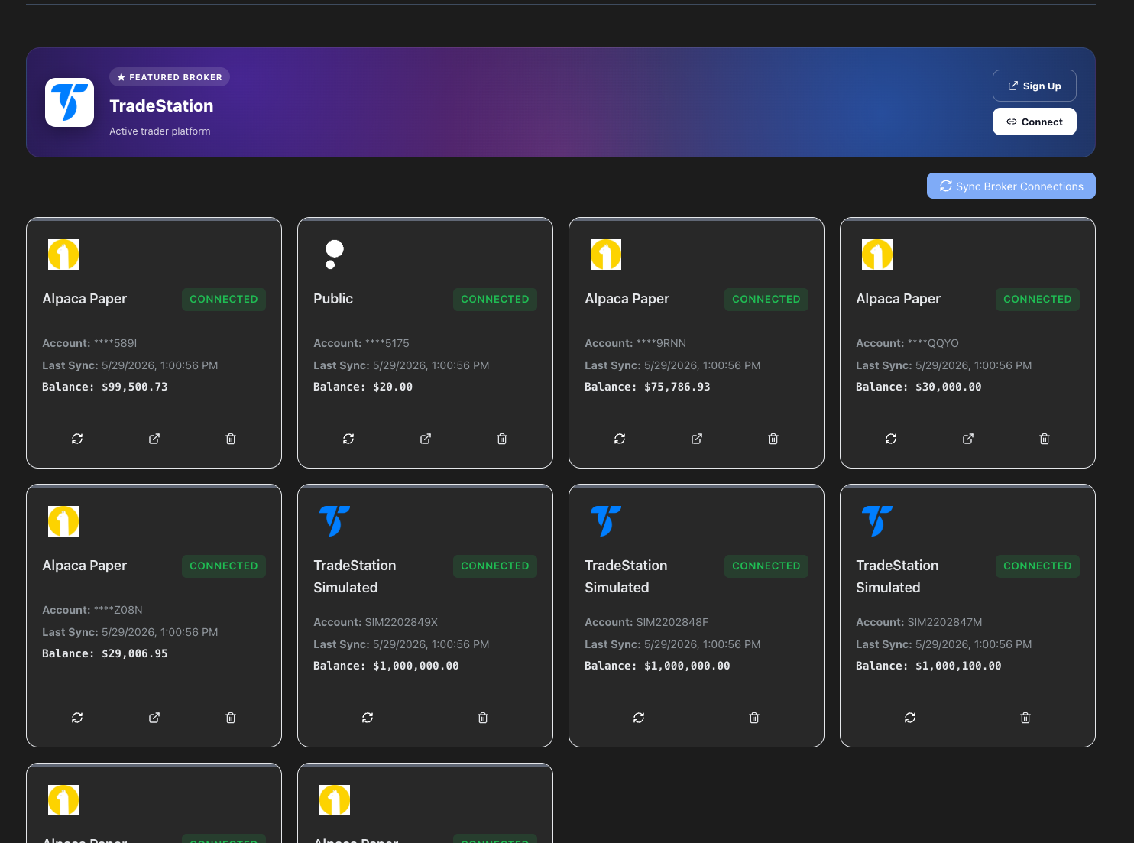Refresh TradeStation account SIM2202847M
The width and height of the screenshot is (1134, 843).
[910, 718]
